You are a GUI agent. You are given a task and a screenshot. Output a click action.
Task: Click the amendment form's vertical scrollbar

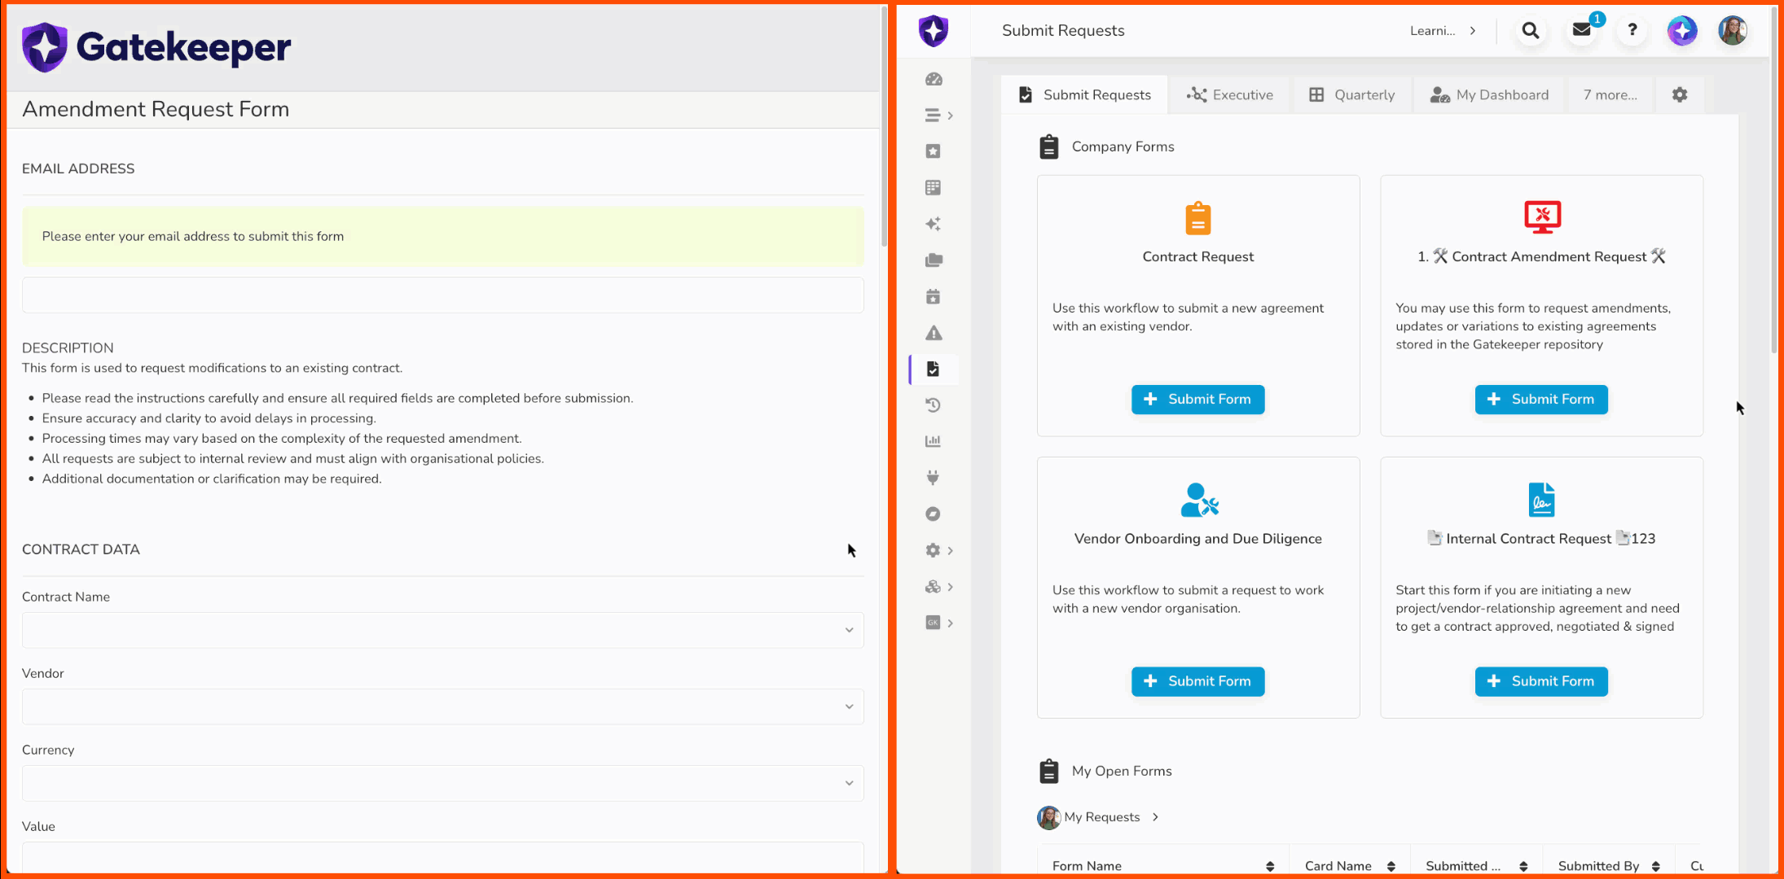(x=883, y=126)
